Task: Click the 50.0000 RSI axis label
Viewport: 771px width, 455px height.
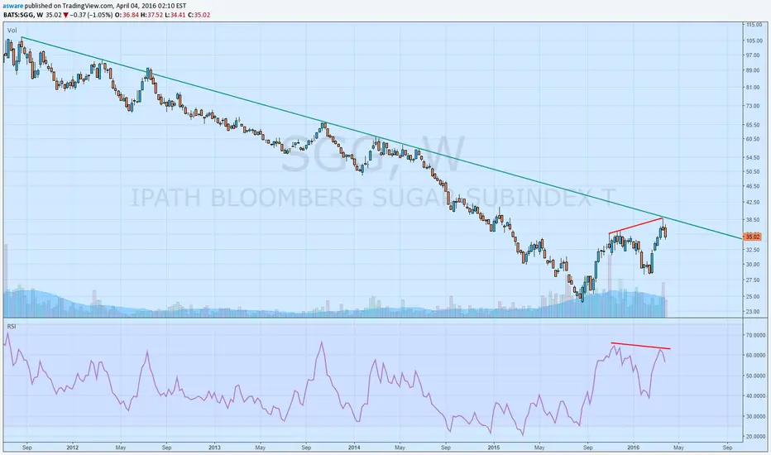Action: [755, 376]
